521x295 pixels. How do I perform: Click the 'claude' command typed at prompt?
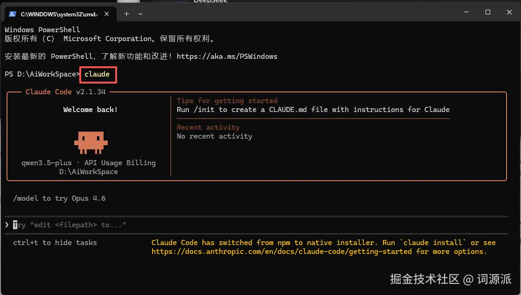[97, 74]
